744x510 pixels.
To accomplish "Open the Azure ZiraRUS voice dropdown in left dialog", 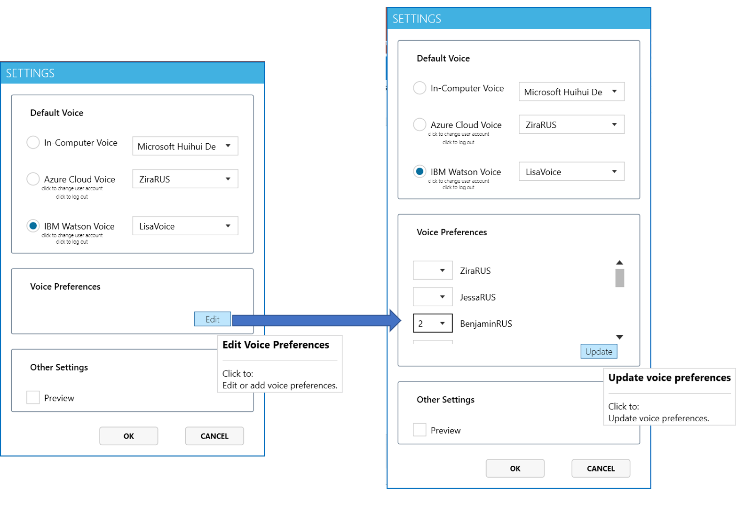I will pyautogui.click(x=185, y=179).
